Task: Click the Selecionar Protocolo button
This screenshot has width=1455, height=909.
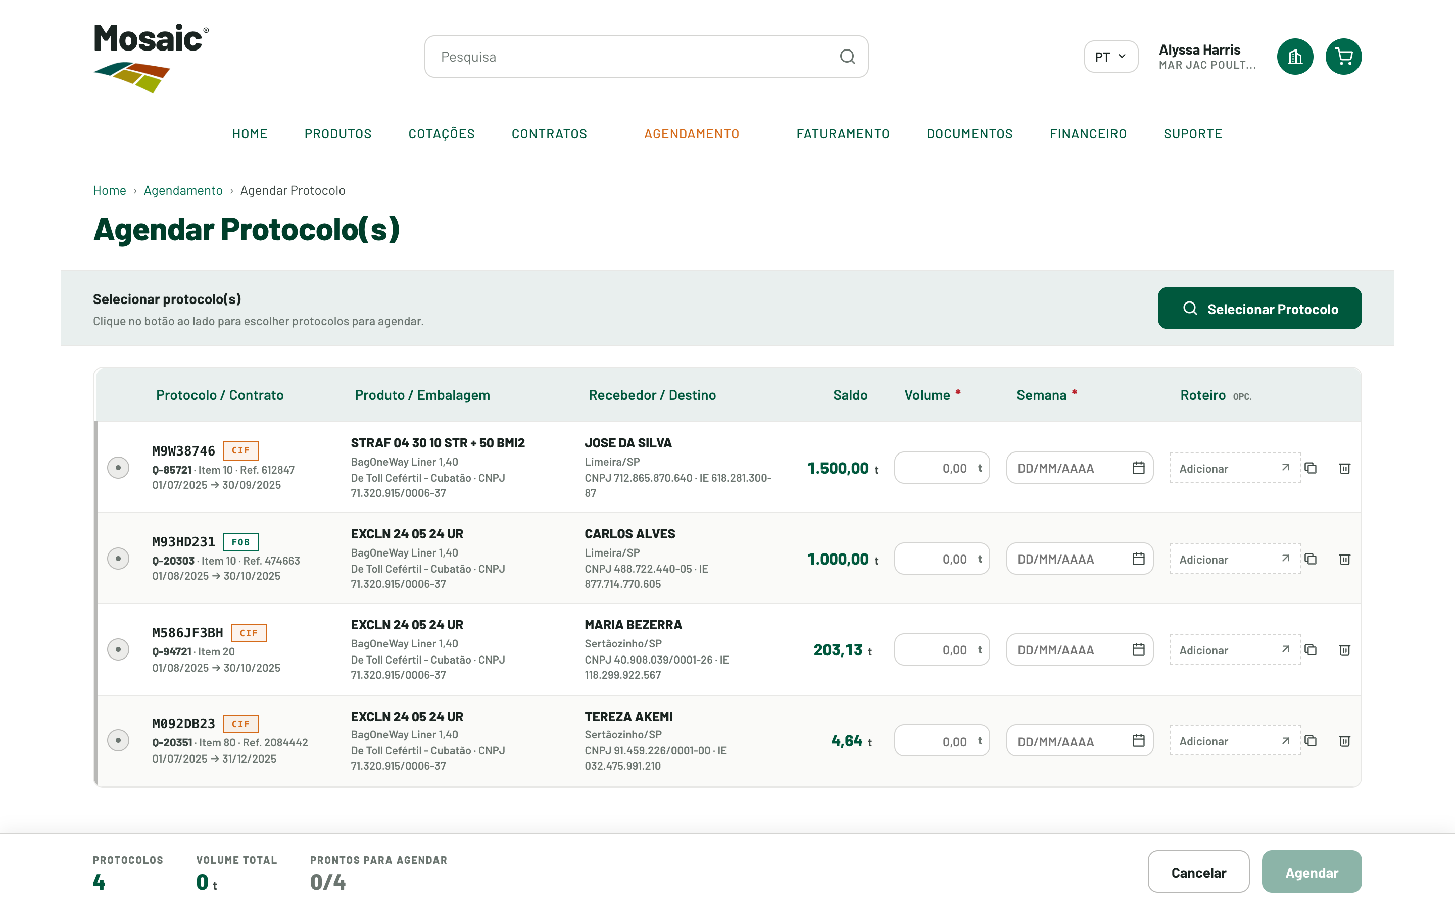Action: 1259,308
